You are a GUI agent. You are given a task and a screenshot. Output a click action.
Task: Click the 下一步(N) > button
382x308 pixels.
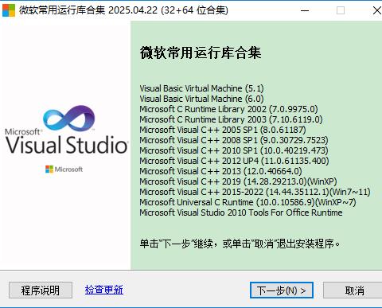282,290
